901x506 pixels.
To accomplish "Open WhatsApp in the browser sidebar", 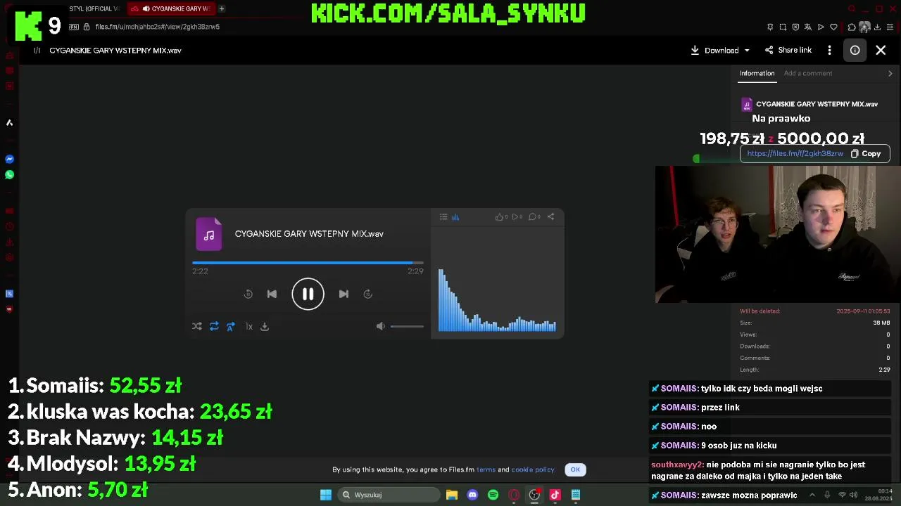I will 9,174.
